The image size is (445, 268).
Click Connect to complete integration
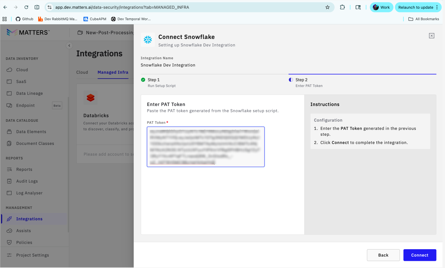tap(420, 255)
